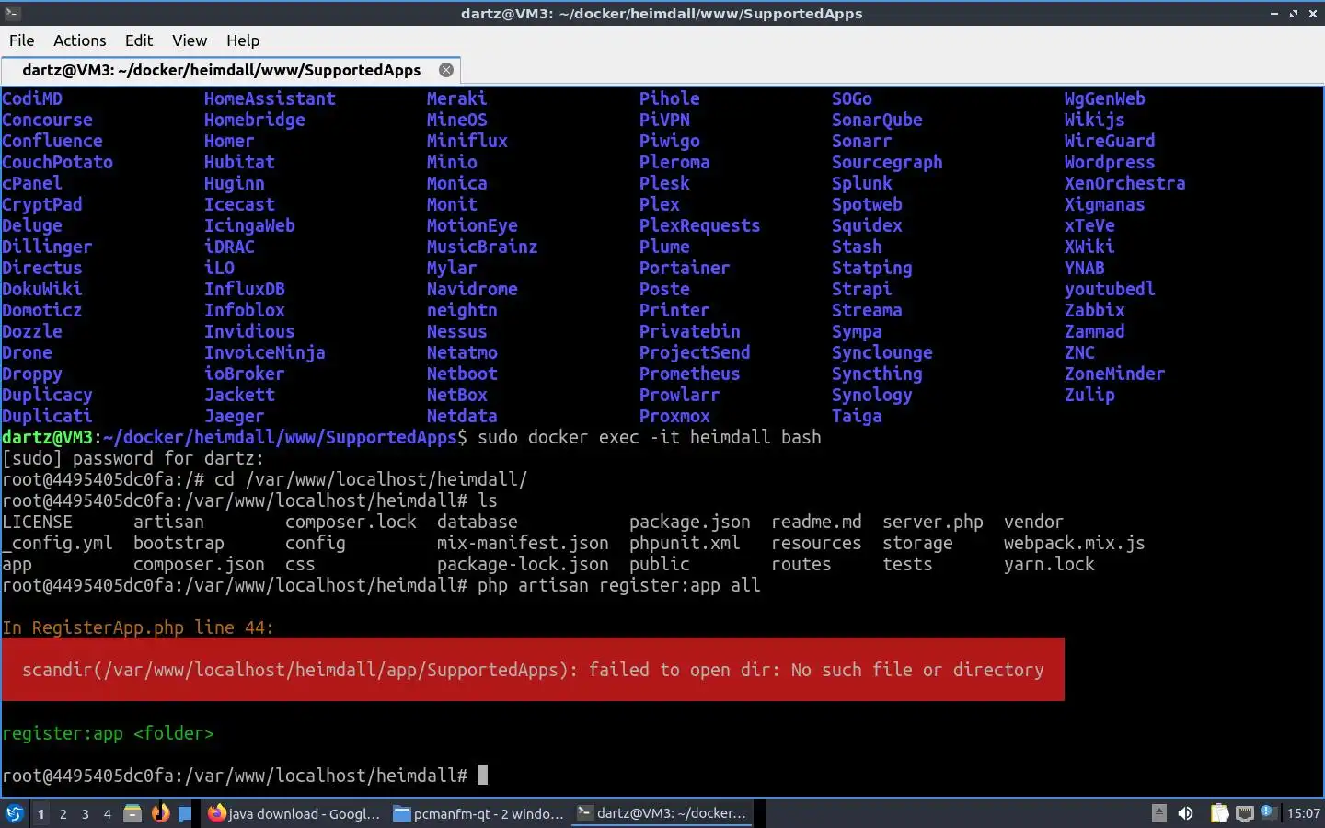The height and width of the screenshot is (828, 1325).
Task: Click the 'sudo docker exec -it heimdall bash' command
Action: tap(650, 437)
